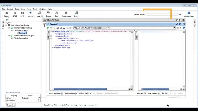The image size is (198, 111).
Task: Click into the Search Forum input field
Action: pyautogui.click(x=162, y=14)
